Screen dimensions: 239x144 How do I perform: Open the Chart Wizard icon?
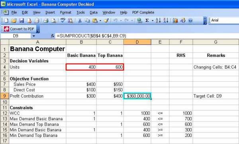(175, 20)
